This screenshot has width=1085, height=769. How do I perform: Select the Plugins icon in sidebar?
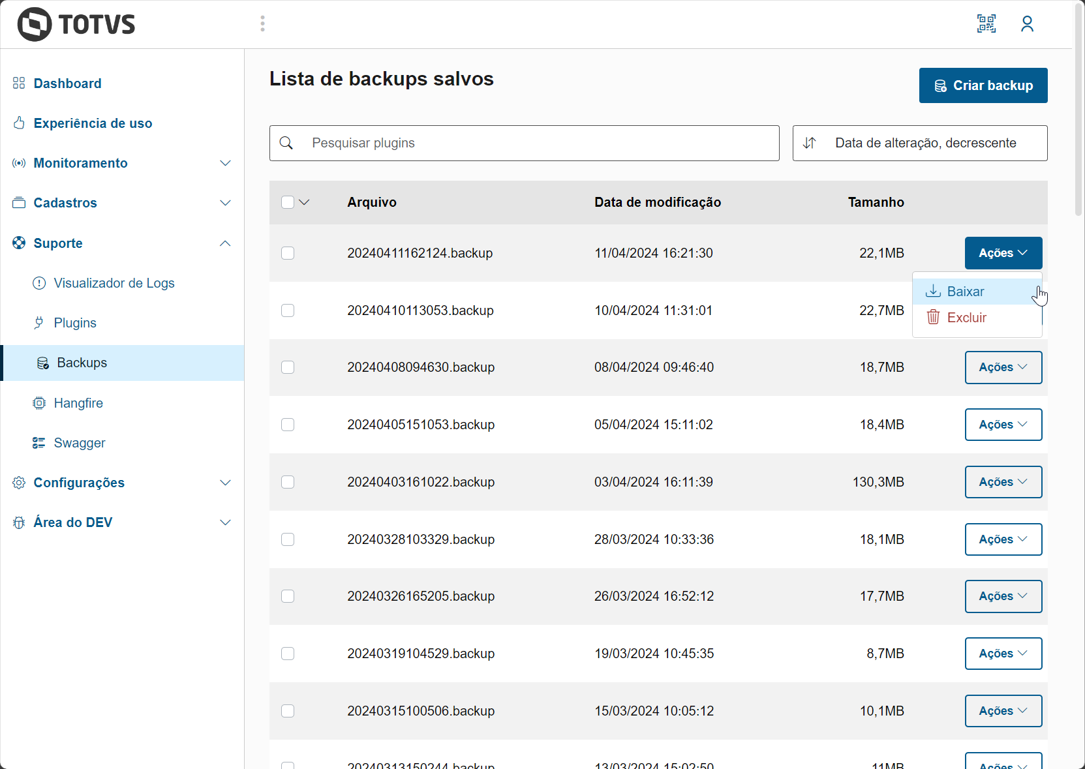coord(39,323)
